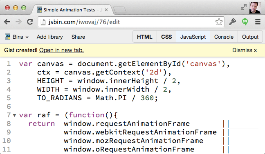
Task: Dismiss the Gist created notification
Action: point(245,50)
